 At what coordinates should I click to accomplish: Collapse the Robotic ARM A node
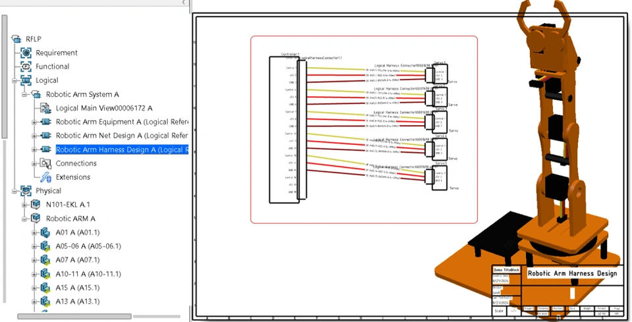[x=24, y=219]
